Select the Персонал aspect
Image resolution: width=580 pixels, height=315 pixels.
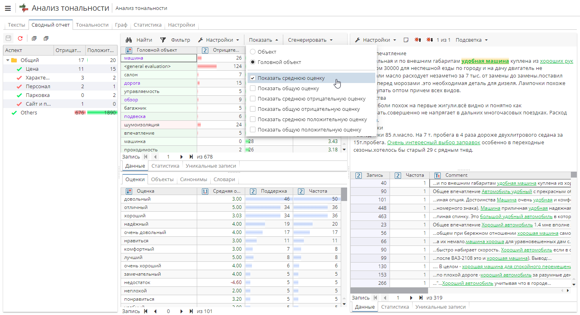pos(61,86)
